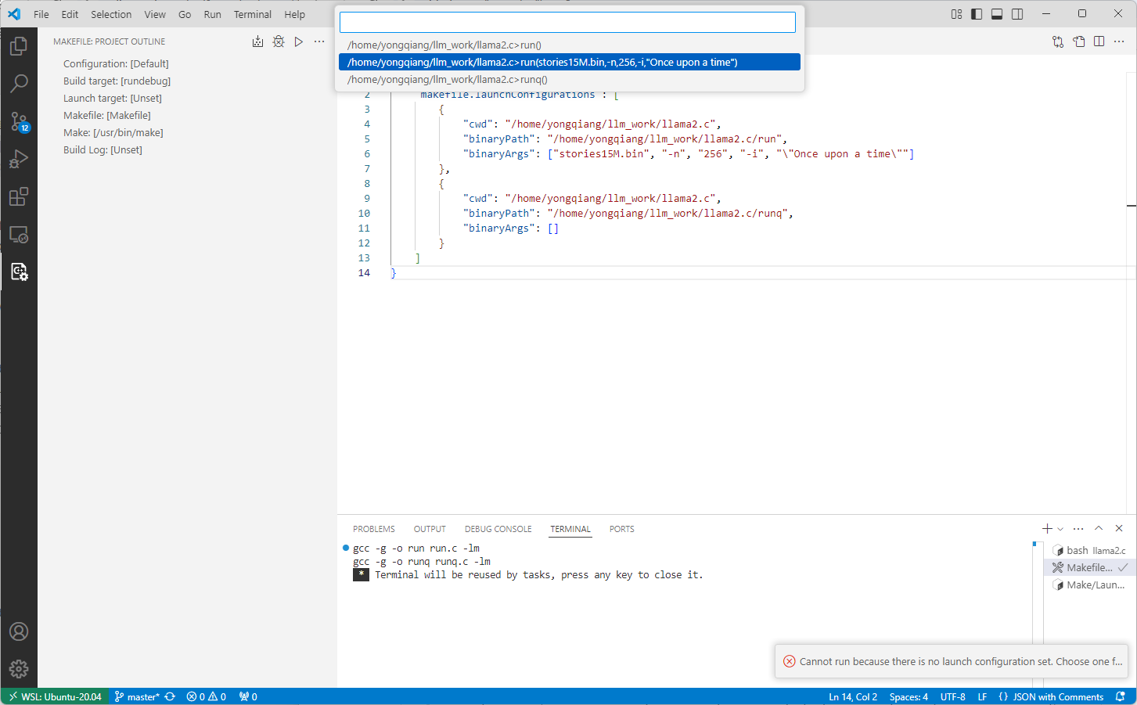
Task: Choose the runq() launch target
Action: (570, 79)
